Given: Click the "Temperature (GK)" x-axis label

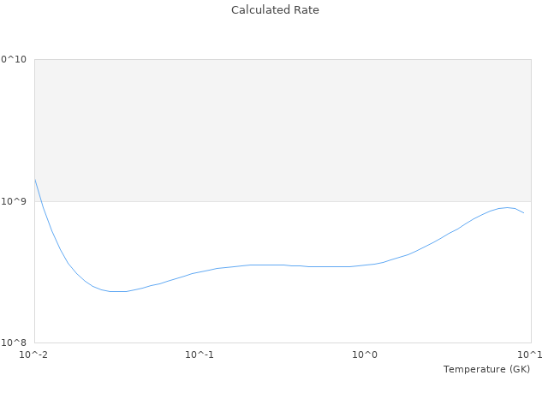Looking at the screenshot, I should 486,369.
